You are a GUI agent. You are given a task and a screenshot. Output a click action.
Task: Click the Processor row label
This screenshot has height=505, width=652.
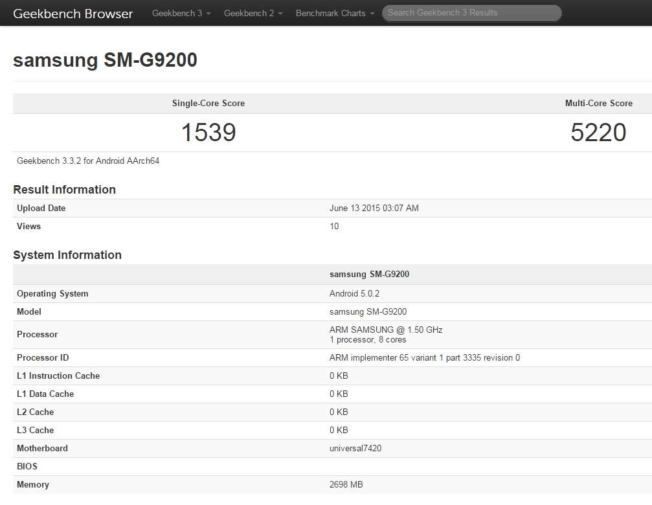pyautogui.click(x=38, y=334)
